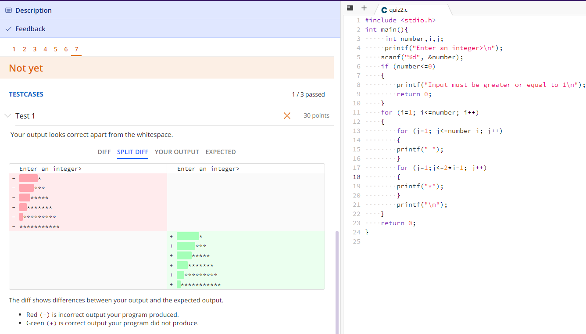The width and height of the screenshot is (586, 334).
Task: Open the file browser icon in the editor toolbar
Action: click(x=350, y=8)
